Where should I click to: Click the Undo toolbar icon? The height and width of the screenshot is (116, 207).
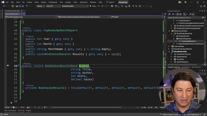coord(27,6)
